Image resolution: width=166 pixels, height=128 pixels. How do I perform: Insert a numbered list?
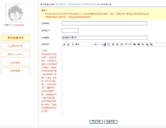point(126,44)
